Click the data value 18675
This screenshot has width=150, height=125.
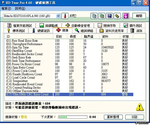pos(105,64)
